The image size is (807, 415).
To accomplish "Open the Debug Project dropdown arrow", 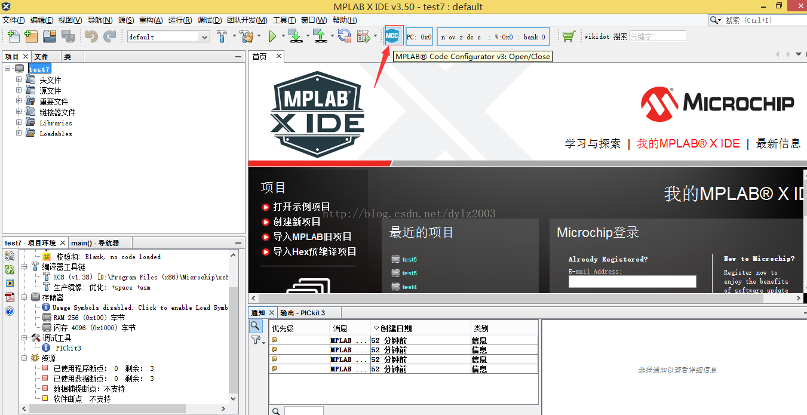I will tap(375, 36).
